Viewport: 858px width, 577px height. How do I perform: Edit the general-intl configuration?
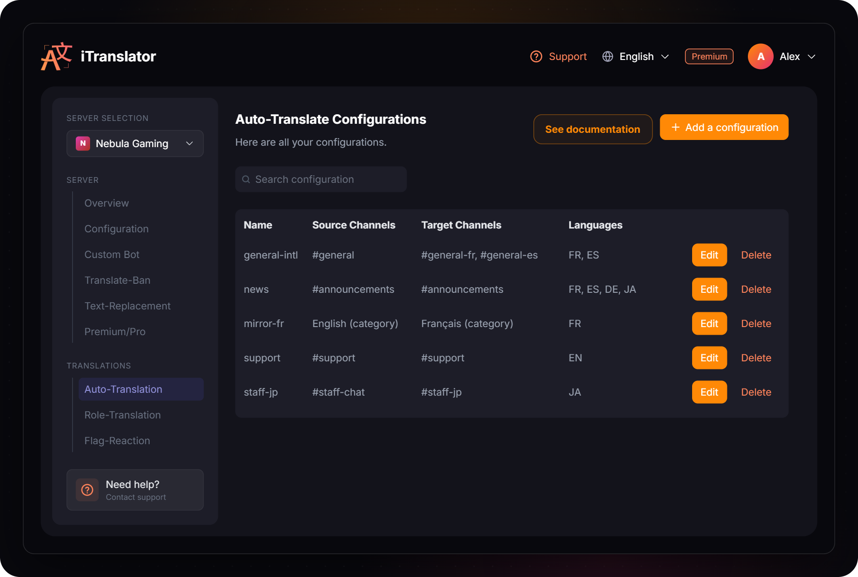pos(709,255)
